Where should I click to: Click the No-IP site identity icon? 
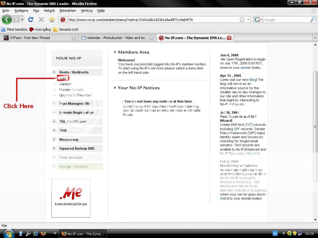point(63,20)
